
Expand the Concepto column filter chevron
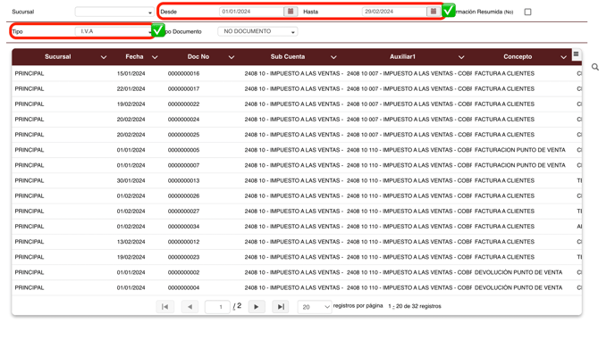coord(564,57)
